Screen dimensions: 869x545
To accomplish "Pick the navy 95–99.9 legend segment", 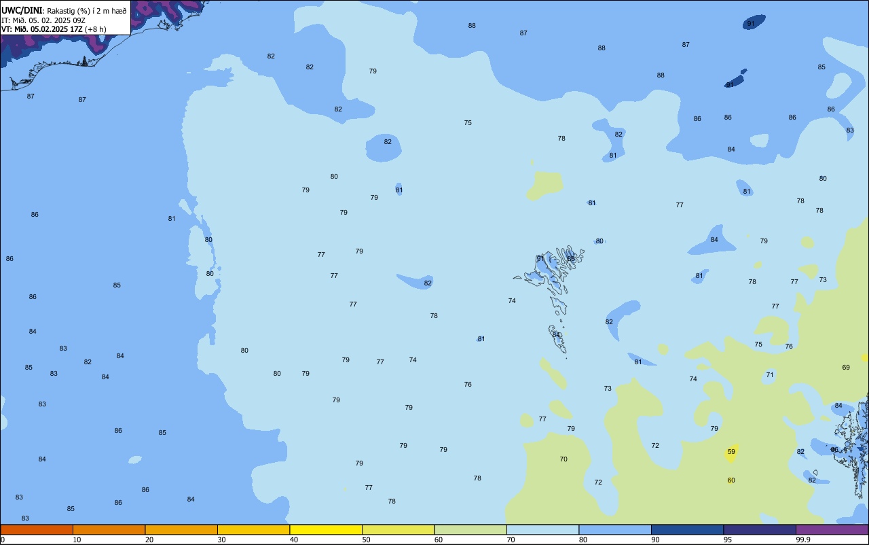I will tap(760, 529).
